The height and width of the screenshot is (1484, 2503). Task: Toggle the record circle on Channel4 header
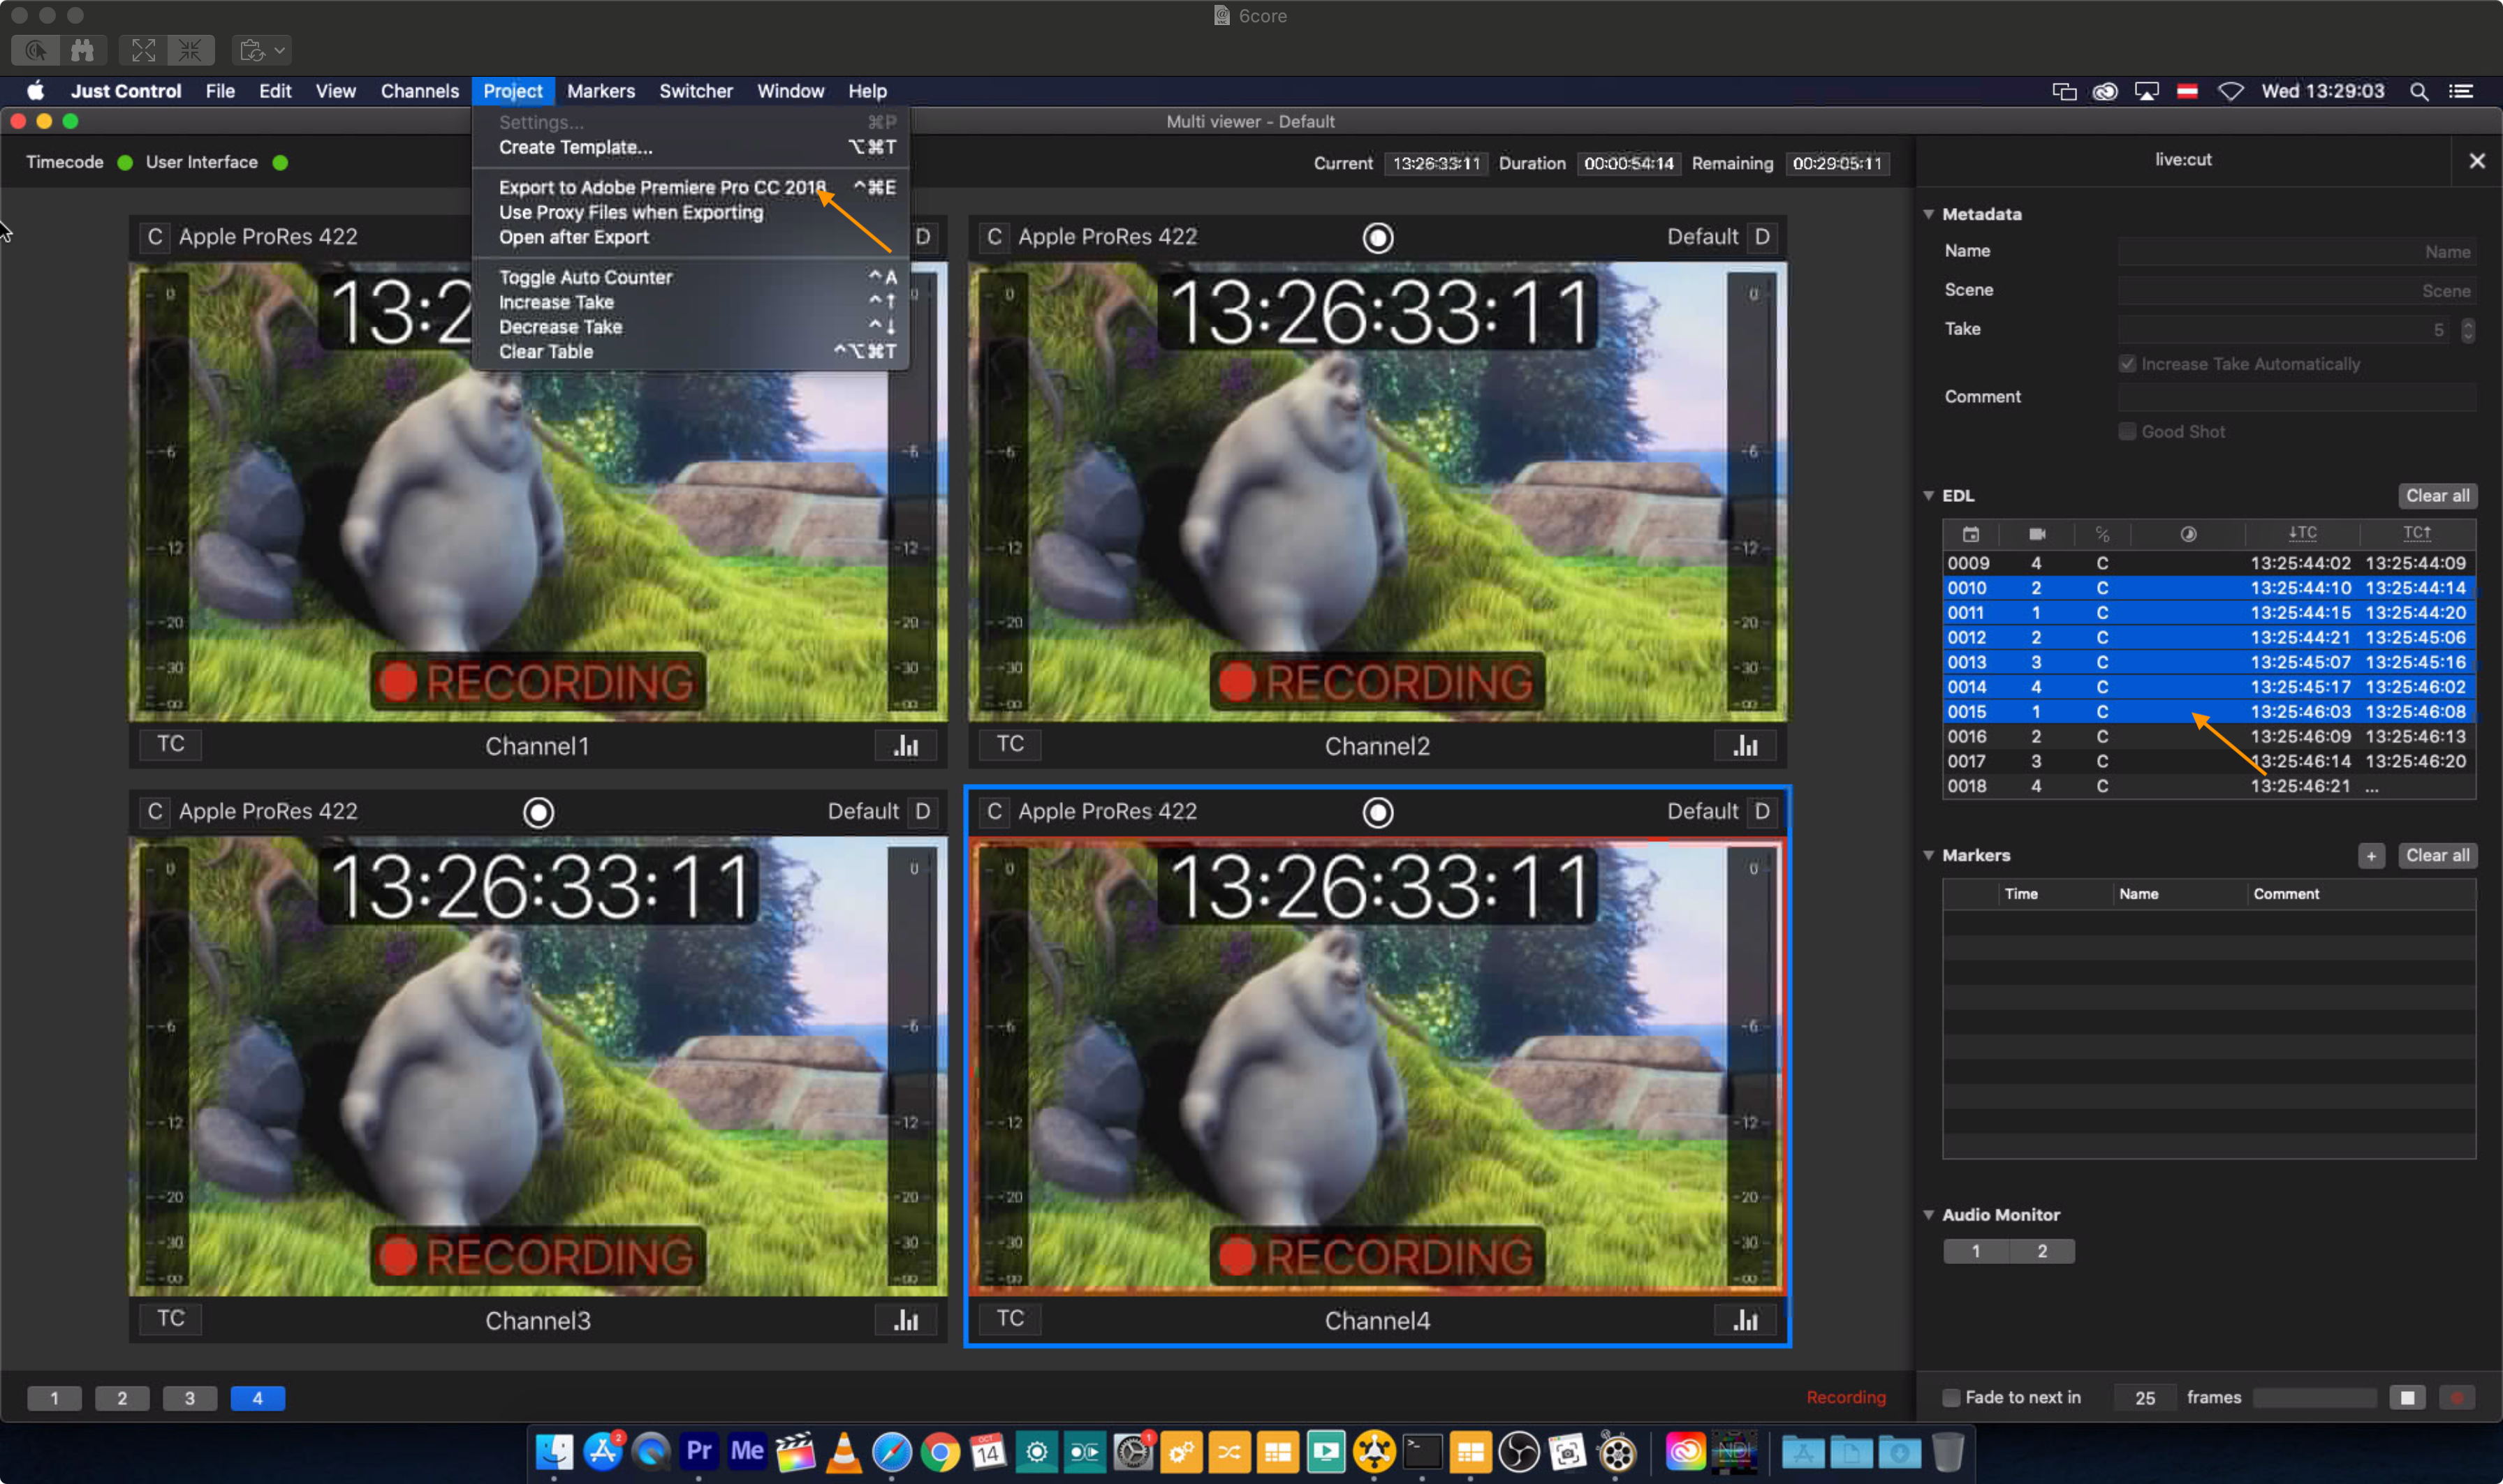click(1377, 812)
